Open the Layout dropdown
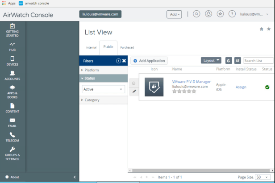The width and height of the screenshot is (275, 183). pyautogui.click(x=211, y=60)
